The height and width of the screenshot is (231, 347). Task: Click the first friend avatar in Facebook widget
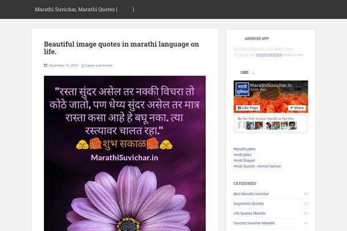click(241, 125)
